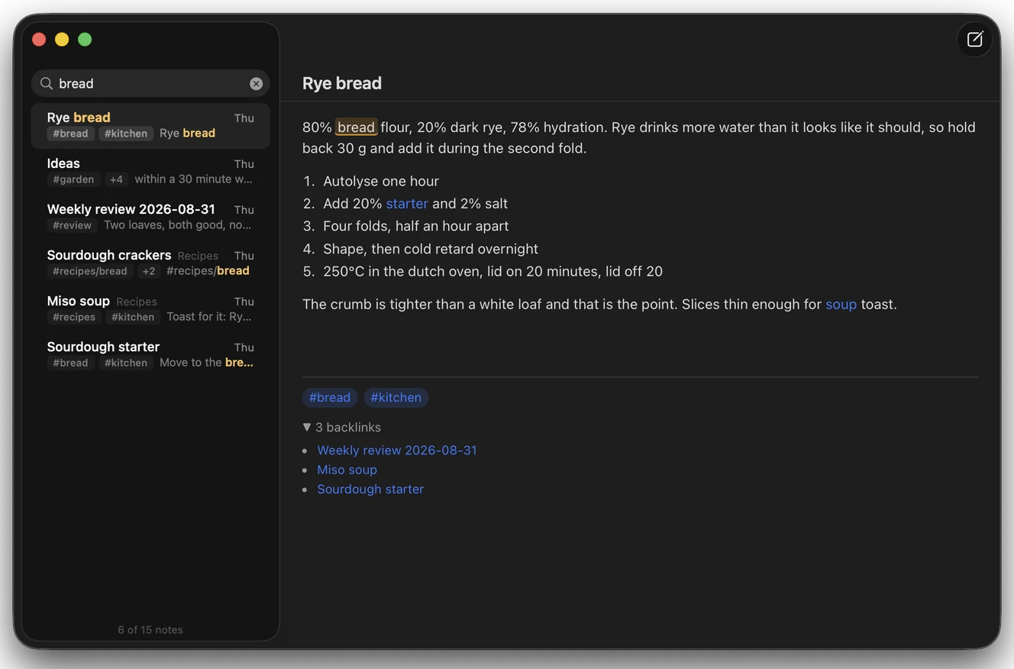Click the #bread tag below the note

330,397
